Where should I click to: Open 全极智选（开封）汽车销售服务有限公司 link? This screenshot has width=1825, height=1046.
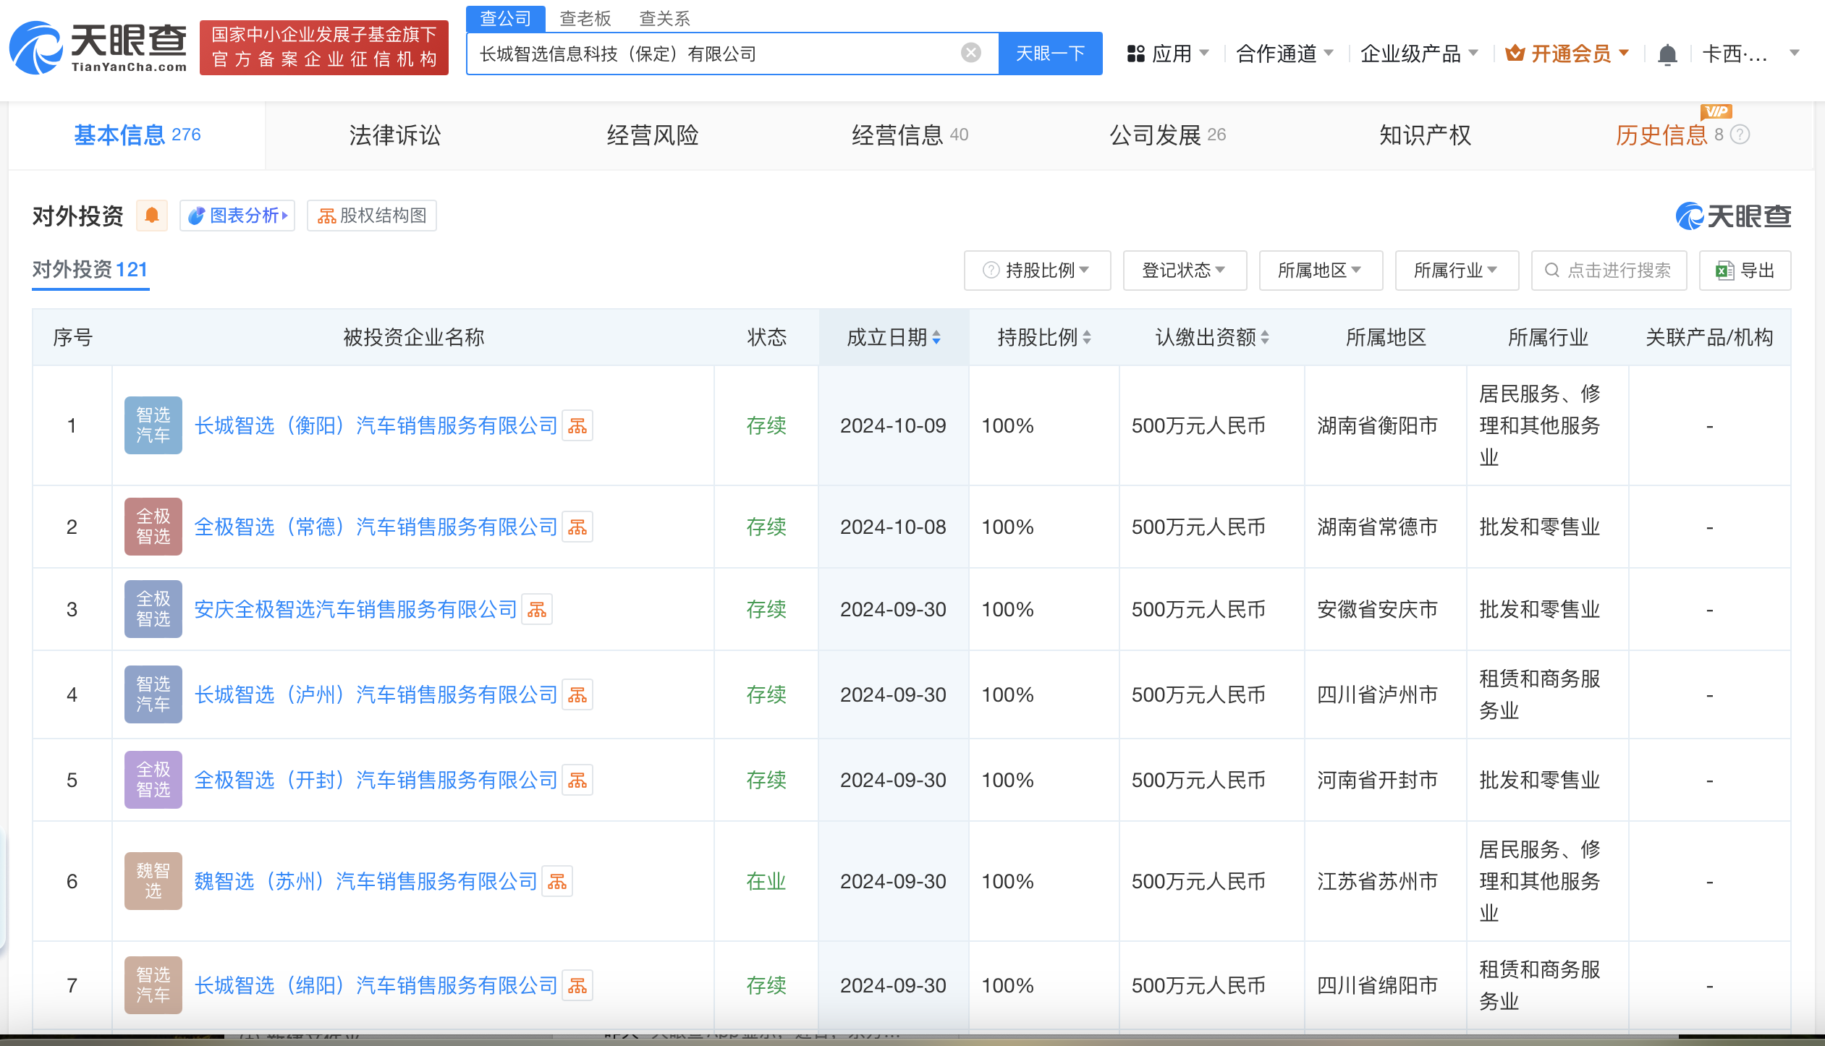pyautogui.click(x=376, y=780)
